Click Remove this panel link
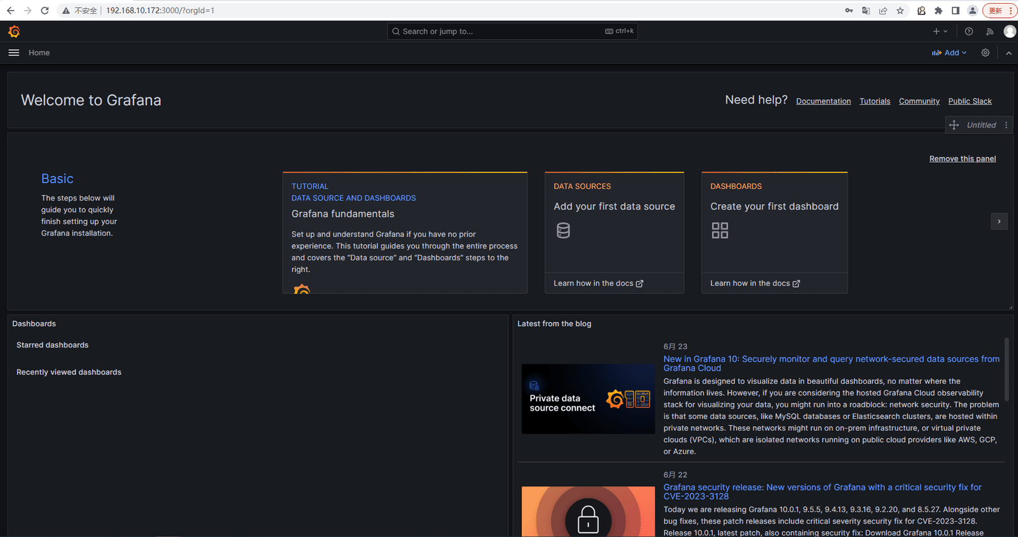1018x537 pixels. [963, 159]
